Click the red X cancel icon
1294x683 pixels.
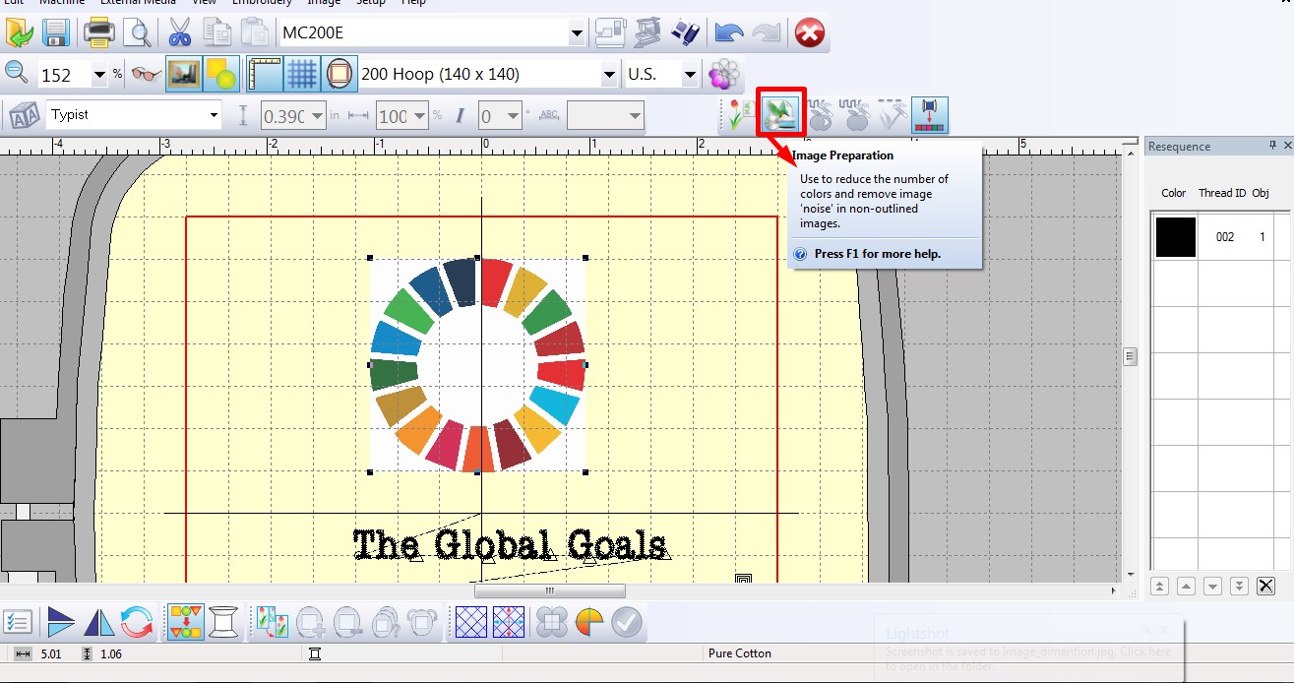[809, 32]
